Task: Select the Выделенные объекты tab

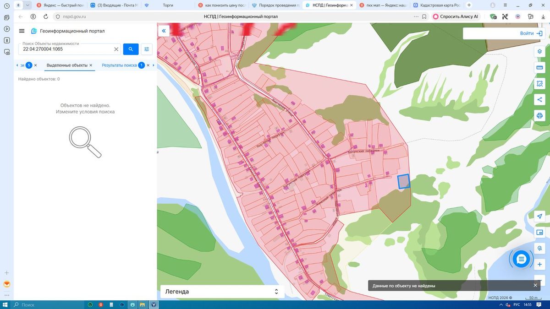Action: click(x=67, y=65)
